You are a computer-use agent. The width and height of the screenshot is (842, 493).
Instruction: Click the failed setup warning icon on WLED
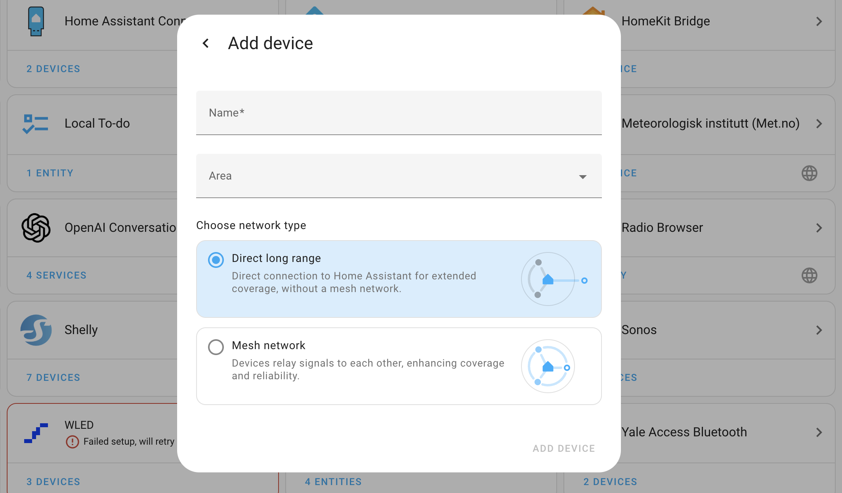pyautogui.click(x=72, y=441)
